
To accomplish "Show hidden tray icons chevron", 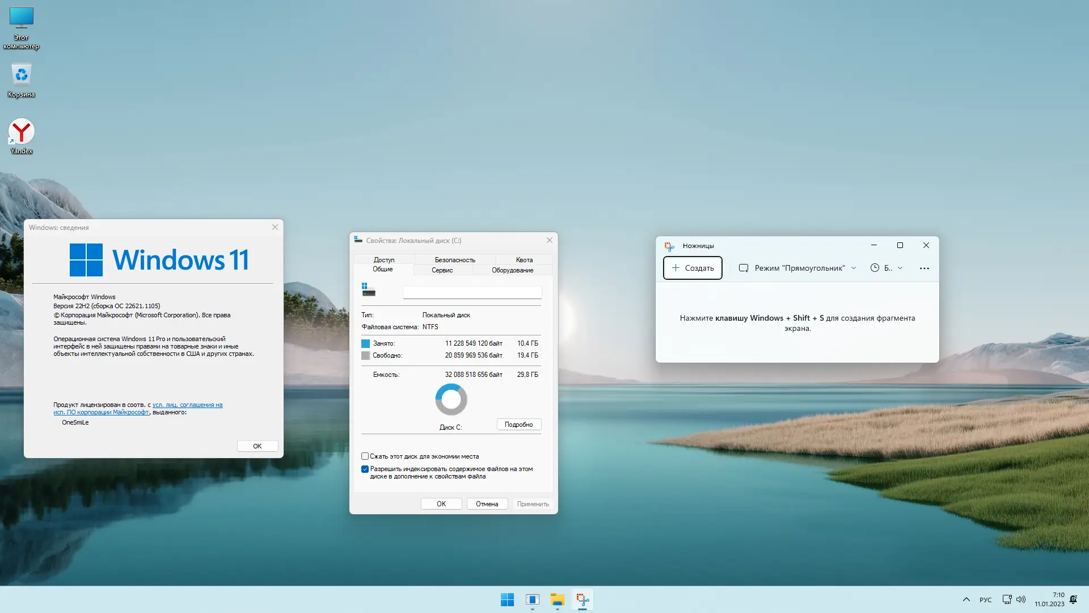I will coord(966,599).
